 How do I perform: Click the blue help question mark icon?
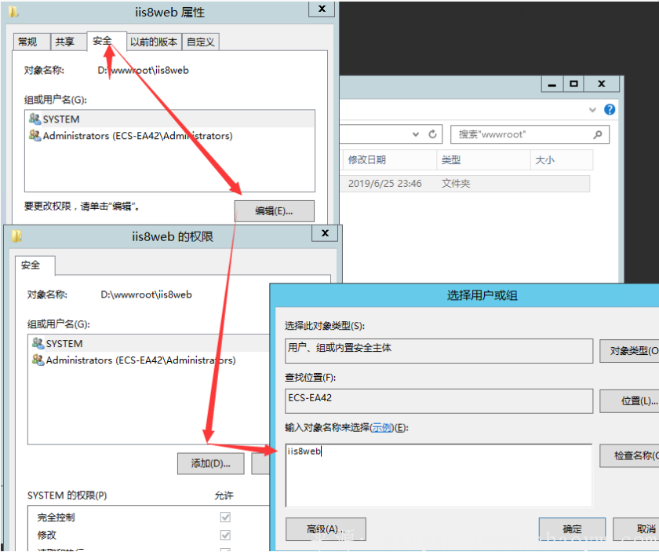(x=610, y=110)
